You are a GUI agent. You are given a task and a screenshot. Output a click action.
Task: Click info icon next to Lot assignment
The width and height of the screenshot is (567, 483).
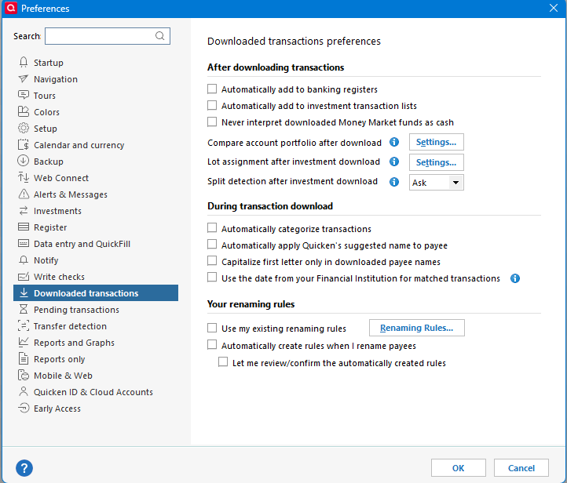394,162
